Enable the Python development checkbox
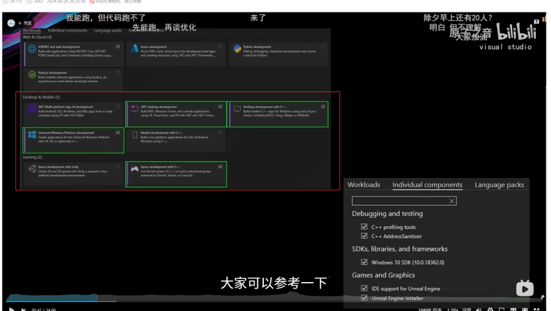Image resolution: width=551 pixels, height=311 pixels. point(323,46)
